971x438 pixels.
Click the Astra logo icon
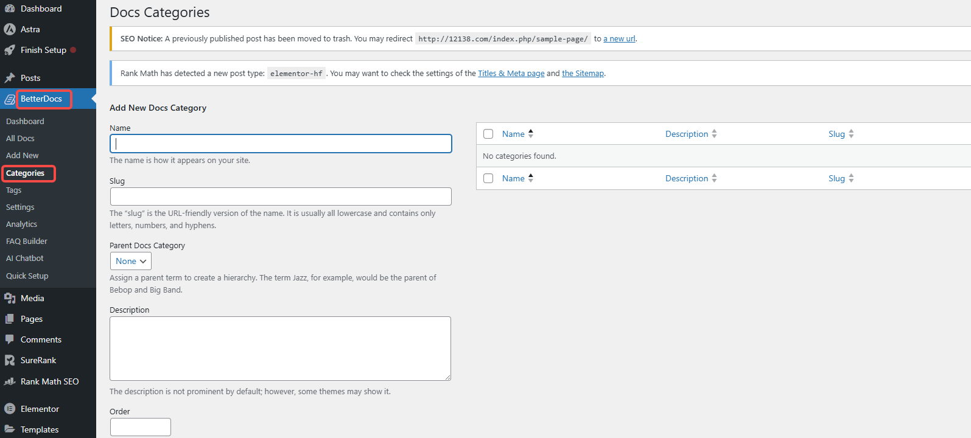pyautogui.click(x=10, y=29)
